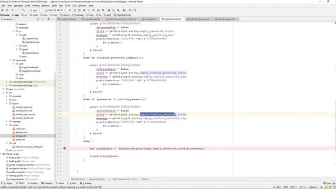Select colors.xml in the values folder
Image resolution: width=336 pixels, height=189 pixels.
point(19,129)
